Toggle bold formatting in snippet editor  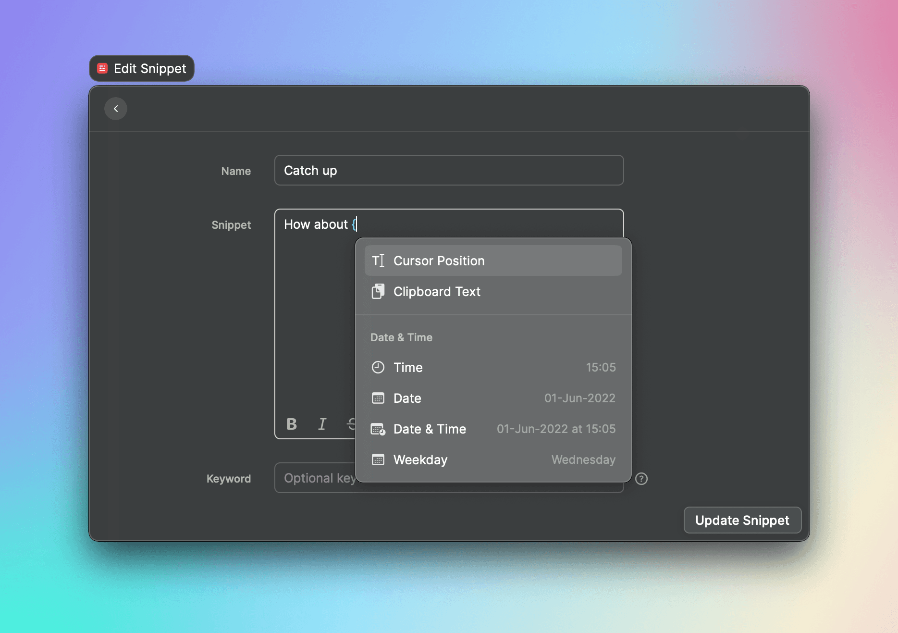tap(292, 424)
